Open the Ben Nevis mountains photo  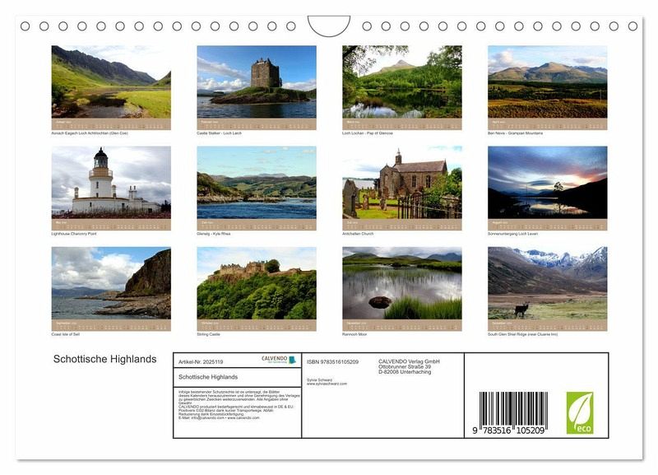point(547,81)
